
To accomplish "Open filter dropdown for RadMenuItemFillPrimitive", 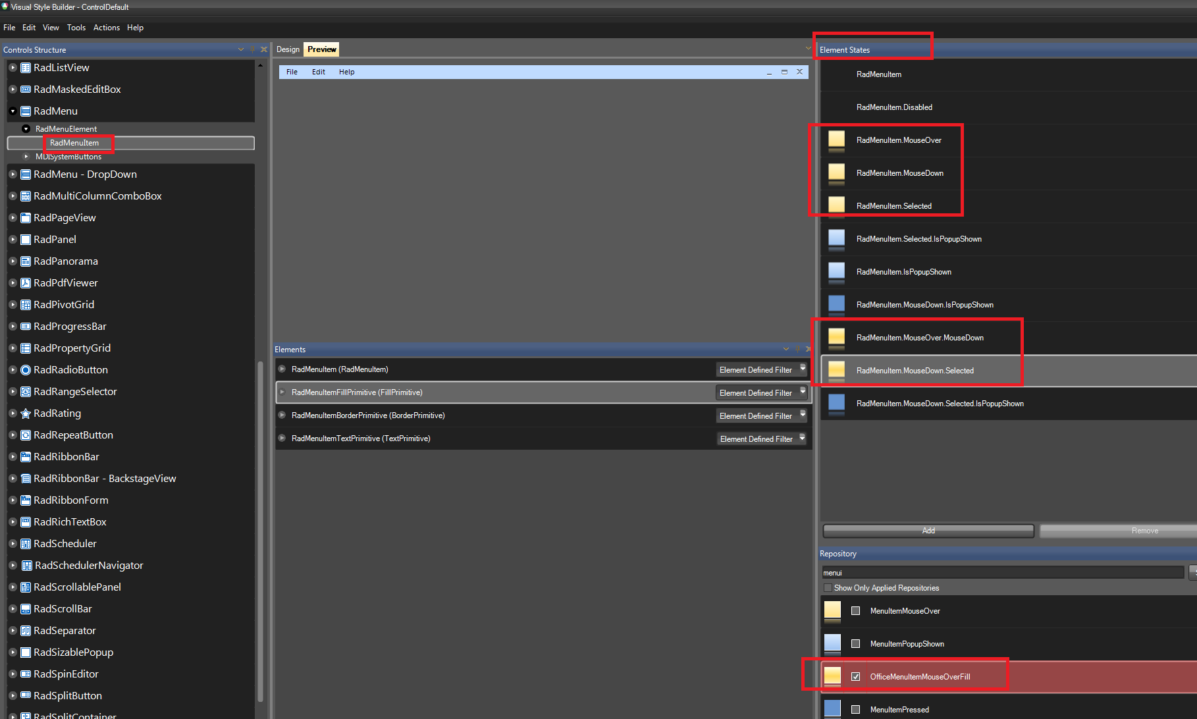I will [803, 392].
